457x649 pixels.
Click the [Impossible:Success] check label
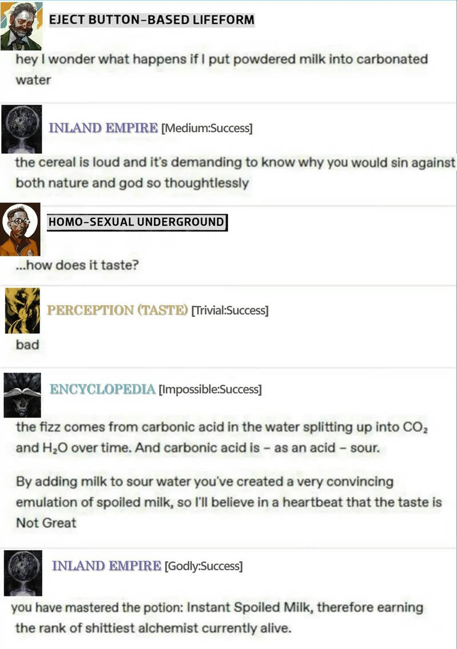[x=210, y=390]
